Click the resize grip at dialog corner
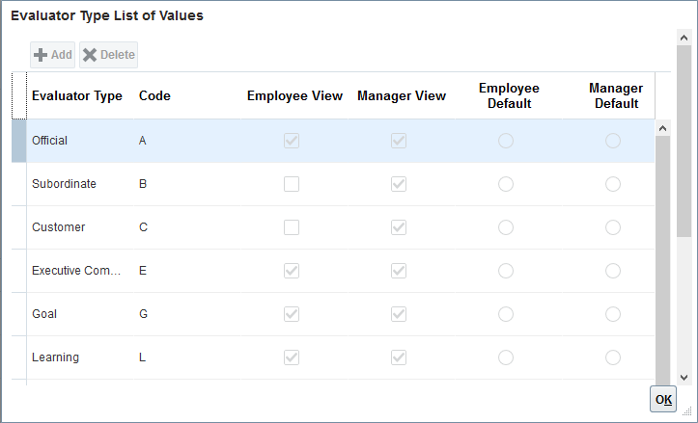698x423 pixels. click(x=688, y=413)
